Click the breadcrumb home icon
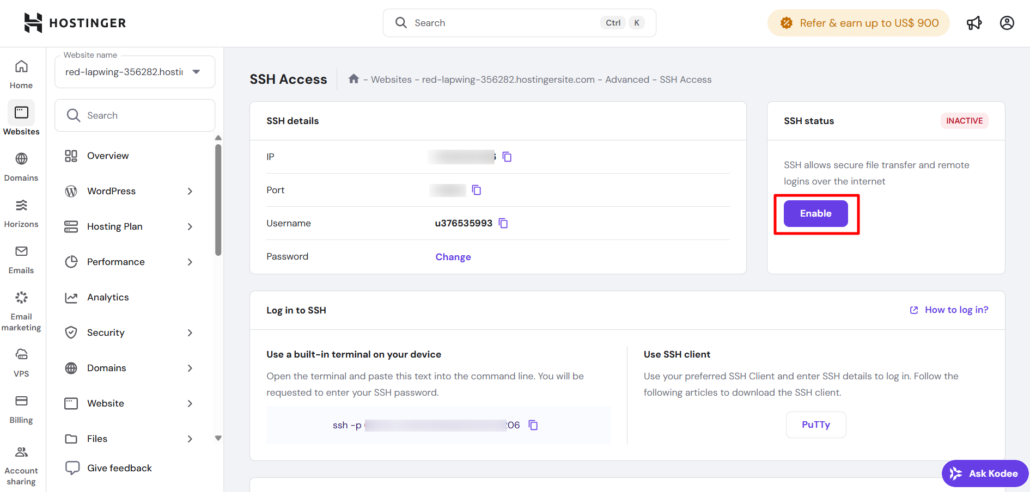Viewport: 1030px width, 492px height. 354,79
